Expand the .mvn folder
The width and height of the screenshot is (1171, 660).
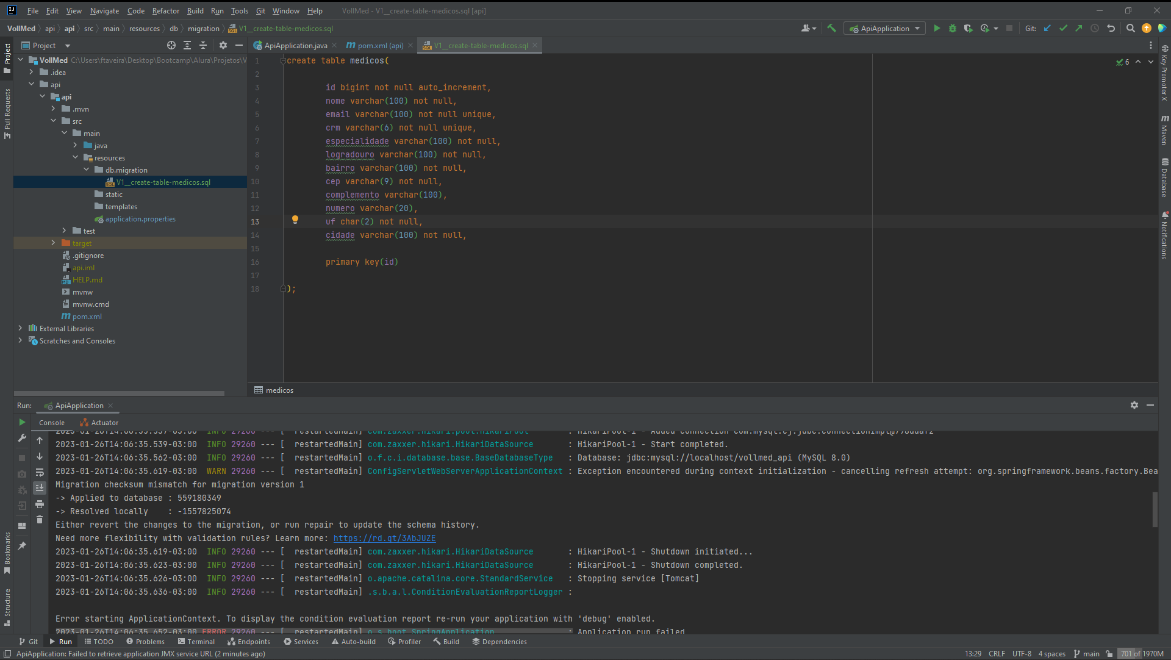pos(53,109)
